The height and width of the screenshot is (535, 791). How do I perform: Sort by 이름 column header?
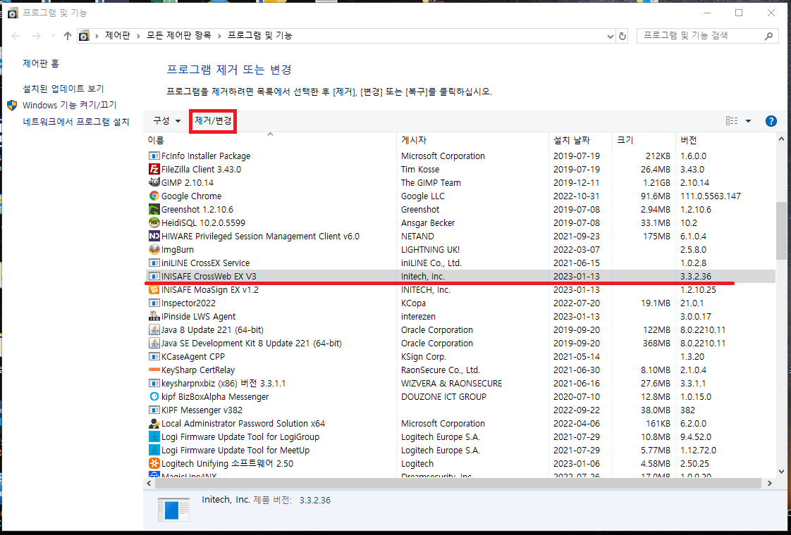coord(270,140)
